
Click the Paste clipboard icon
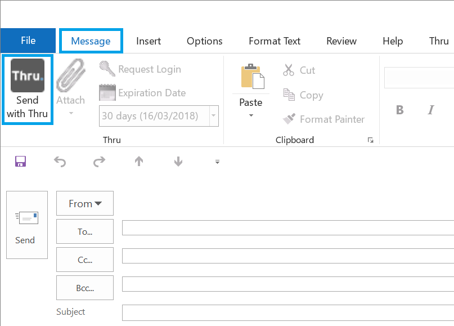(253, 77)
